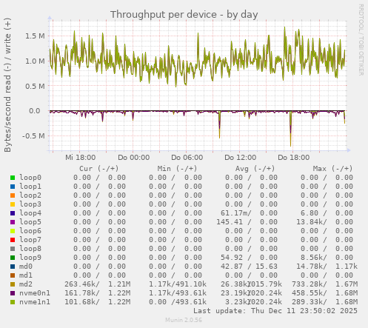Click the loop4 dark blue legend swatch

click(13, 213)
